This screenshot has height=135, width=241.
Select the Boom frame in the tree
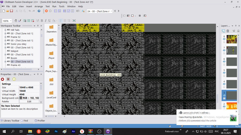click(x=14, y=58)
